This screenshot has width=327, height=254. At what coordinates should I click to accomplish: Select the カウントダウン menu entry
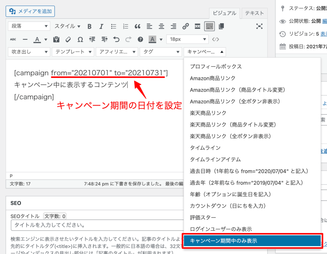click(252, 206)
